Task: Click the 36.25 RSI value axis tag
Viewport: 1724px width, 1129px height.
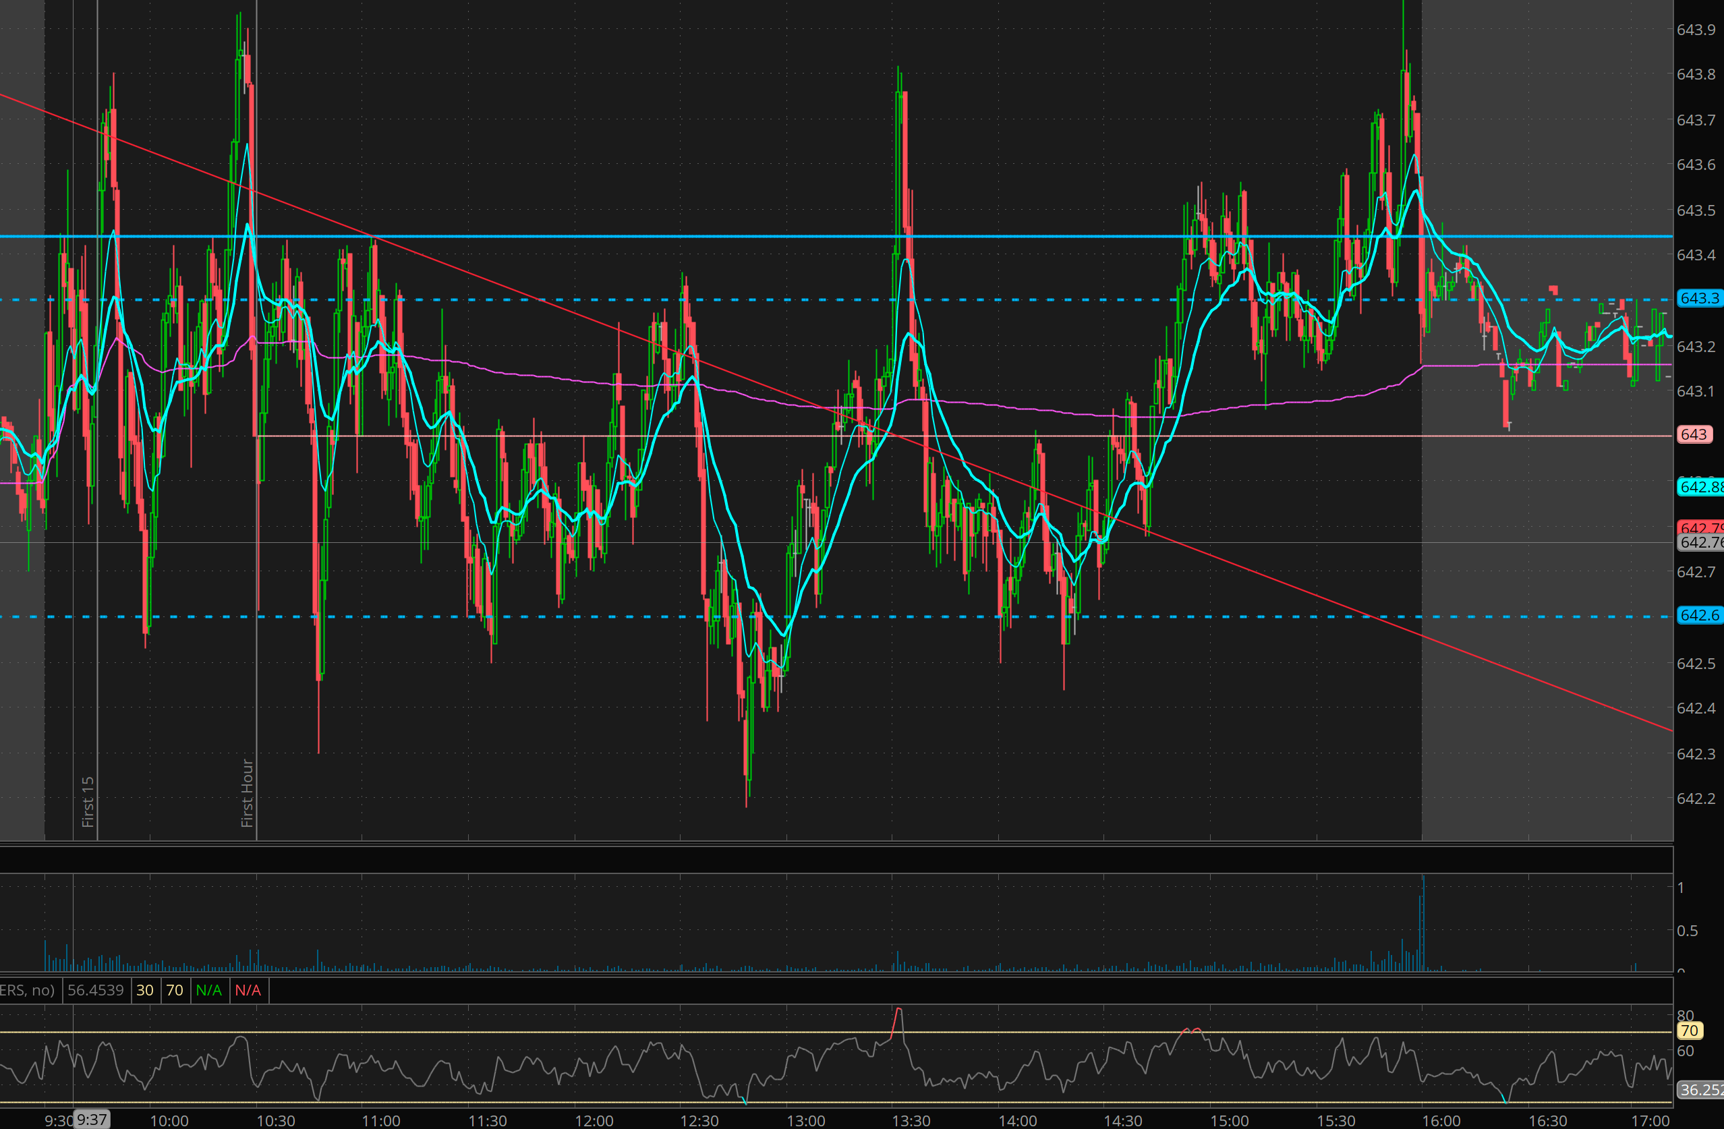Action: pos(1700,1090)
